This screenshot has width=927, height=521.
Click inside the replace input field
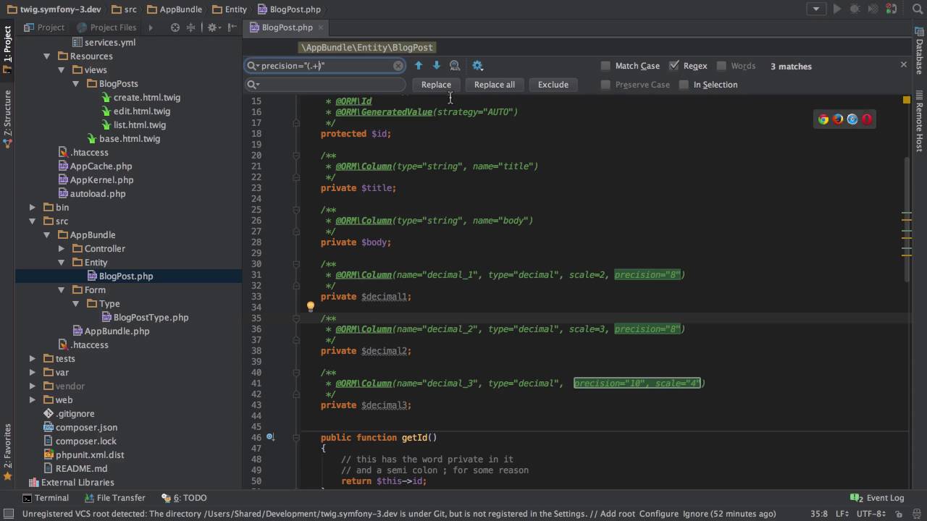(330, 85)
